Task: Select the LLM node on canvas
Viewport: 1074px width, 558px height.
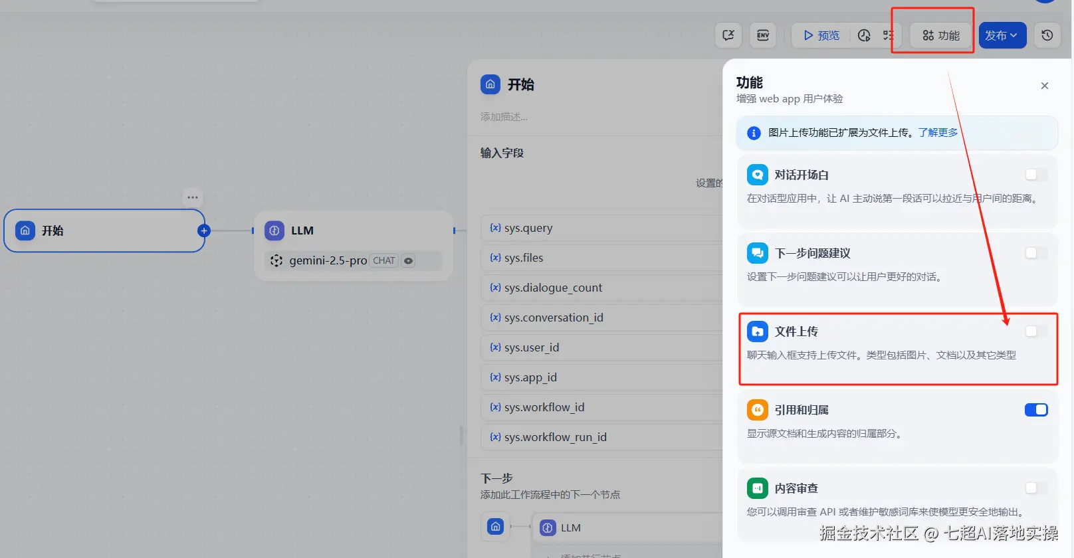Action: pos(354,245)
